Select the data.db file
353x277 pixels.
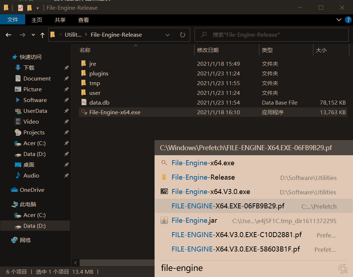pyautogui.click(x=99, y=103)
